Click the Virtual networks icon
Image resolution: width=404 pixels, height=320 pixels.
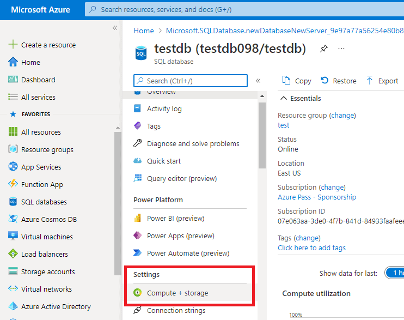point(13,288)
